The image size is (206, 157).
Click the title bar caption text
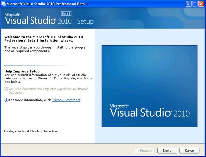[x=47, y=4]
